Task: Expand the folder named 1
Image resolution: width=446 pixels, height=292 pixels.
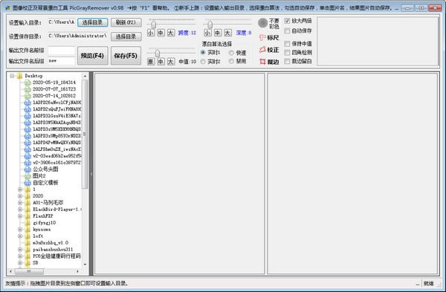Action: pos(20,189)
